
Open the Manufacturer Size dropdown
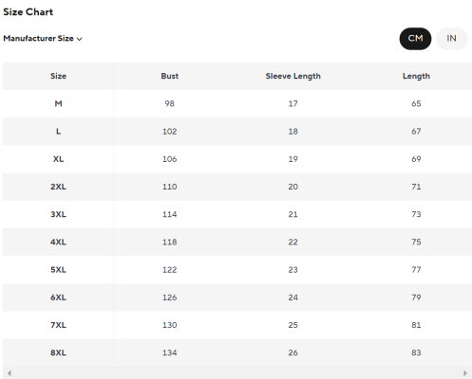tap(43, 39)
